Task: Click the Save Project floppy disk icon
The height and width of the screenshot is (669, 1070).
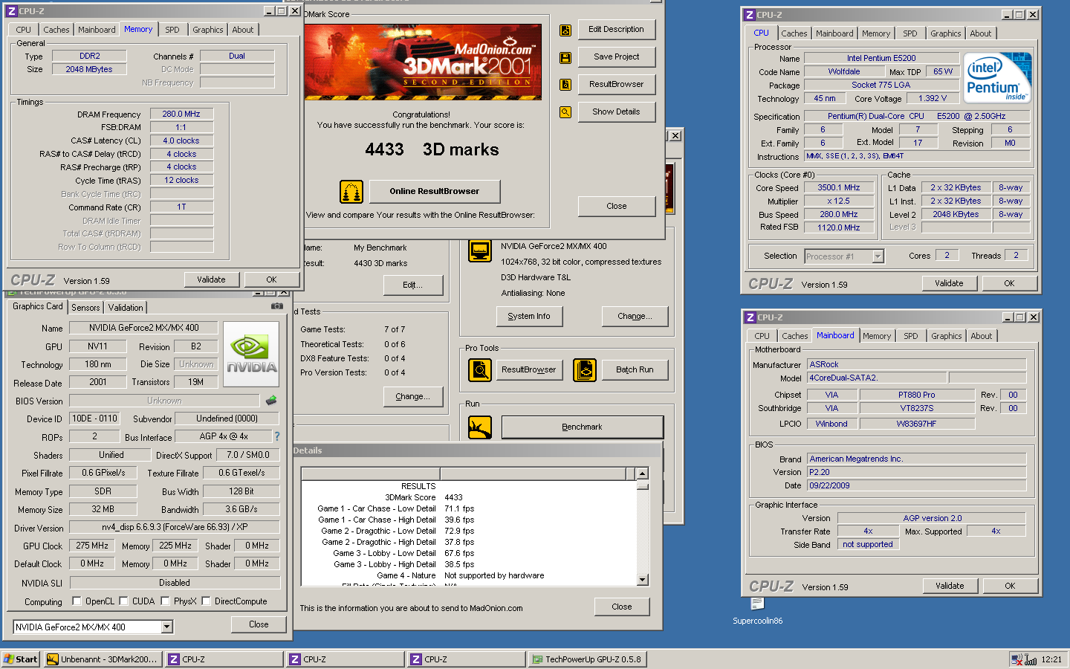Action: click(x=565, y=58)
